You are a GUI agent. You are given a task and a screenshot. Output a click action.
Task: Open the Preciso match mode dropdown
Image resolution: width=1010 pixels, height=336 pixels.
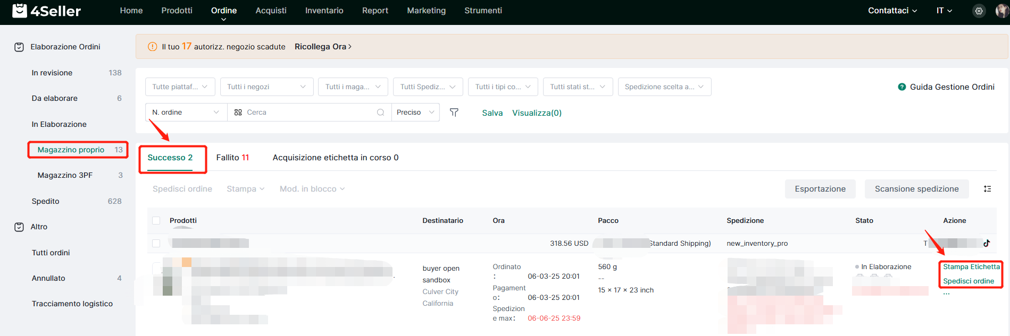click(x=415, y=113)
